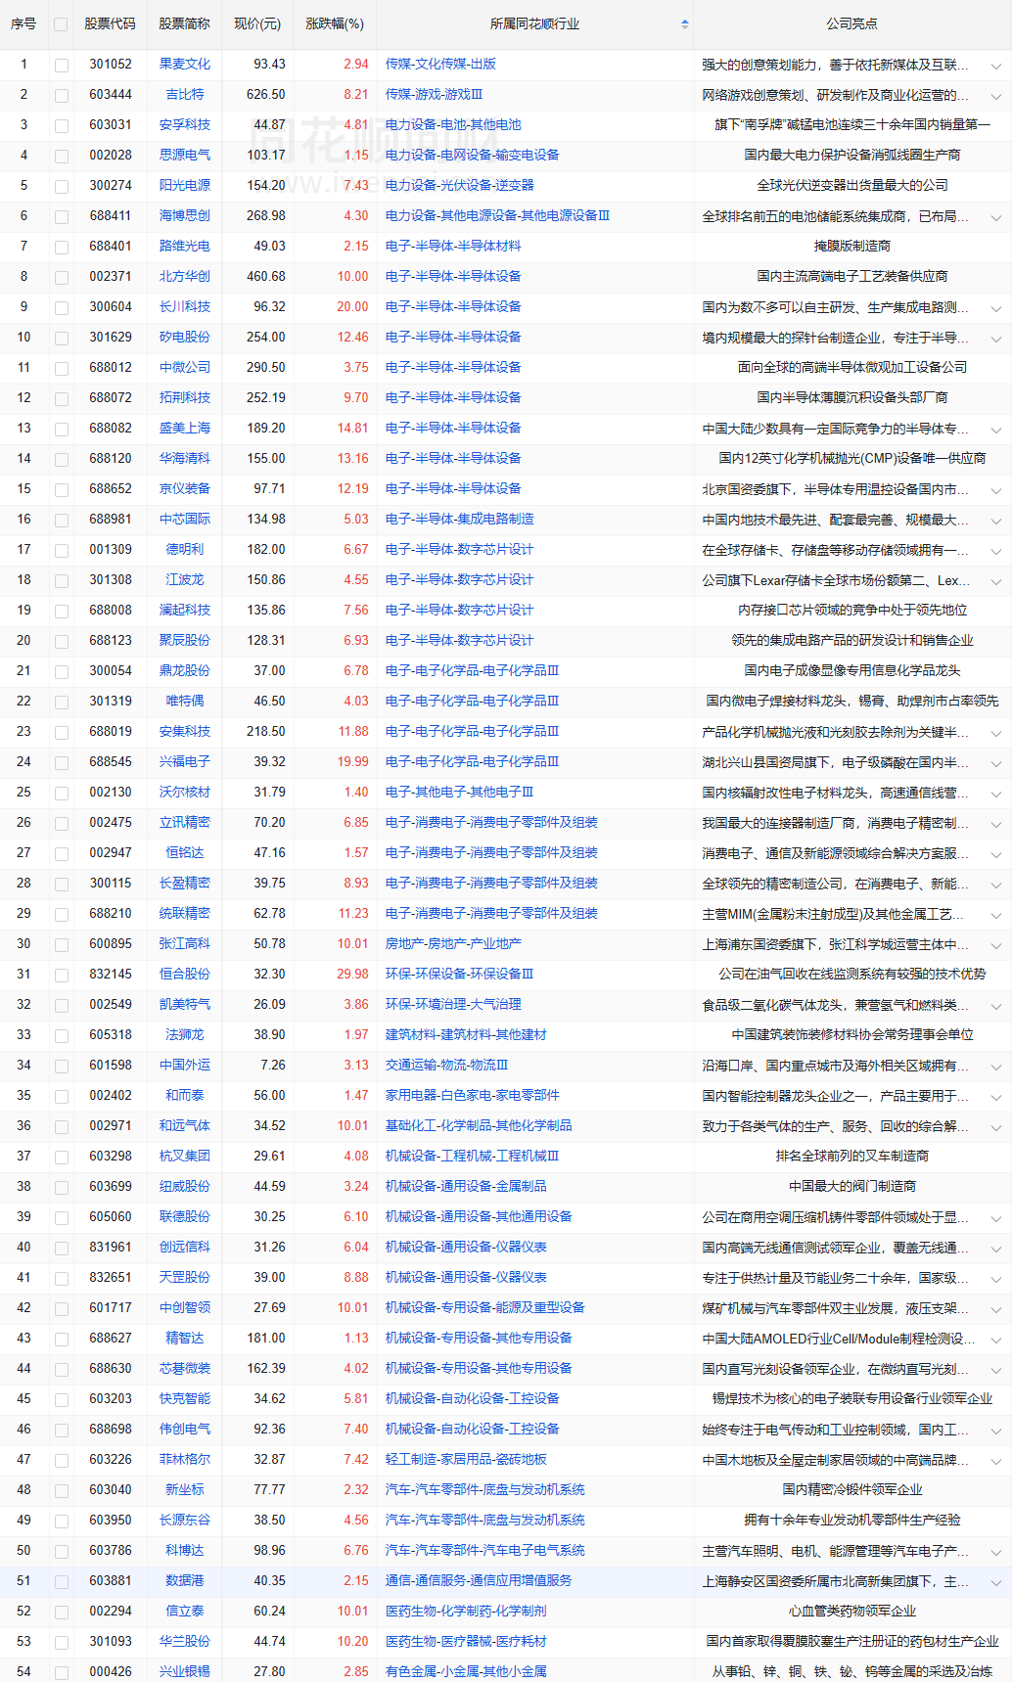Image resolution: width=1012 pixels, height=1682 pixels.
Task: Select the checkbox for row 16 中芯国际
Action: tap(62, 521)
